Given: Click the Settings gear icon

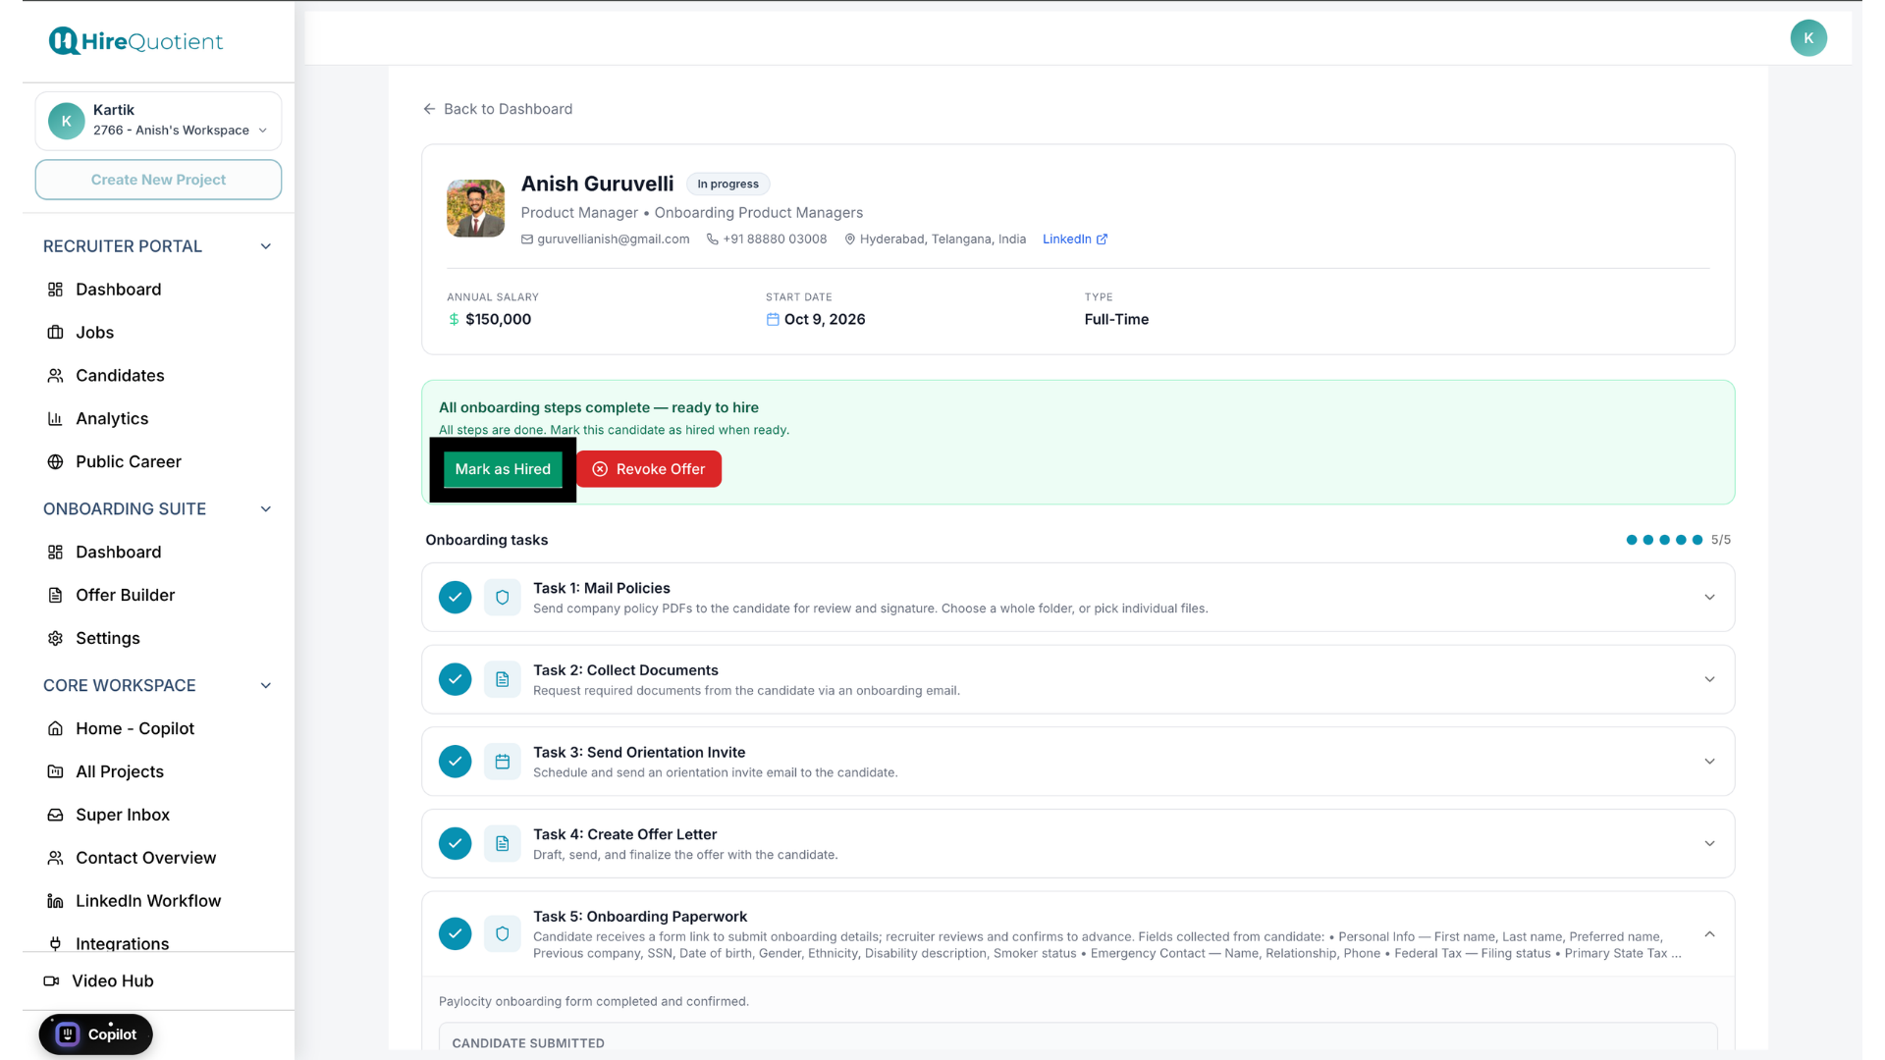Looking at the screenshot, I should [x=55, y=639].
